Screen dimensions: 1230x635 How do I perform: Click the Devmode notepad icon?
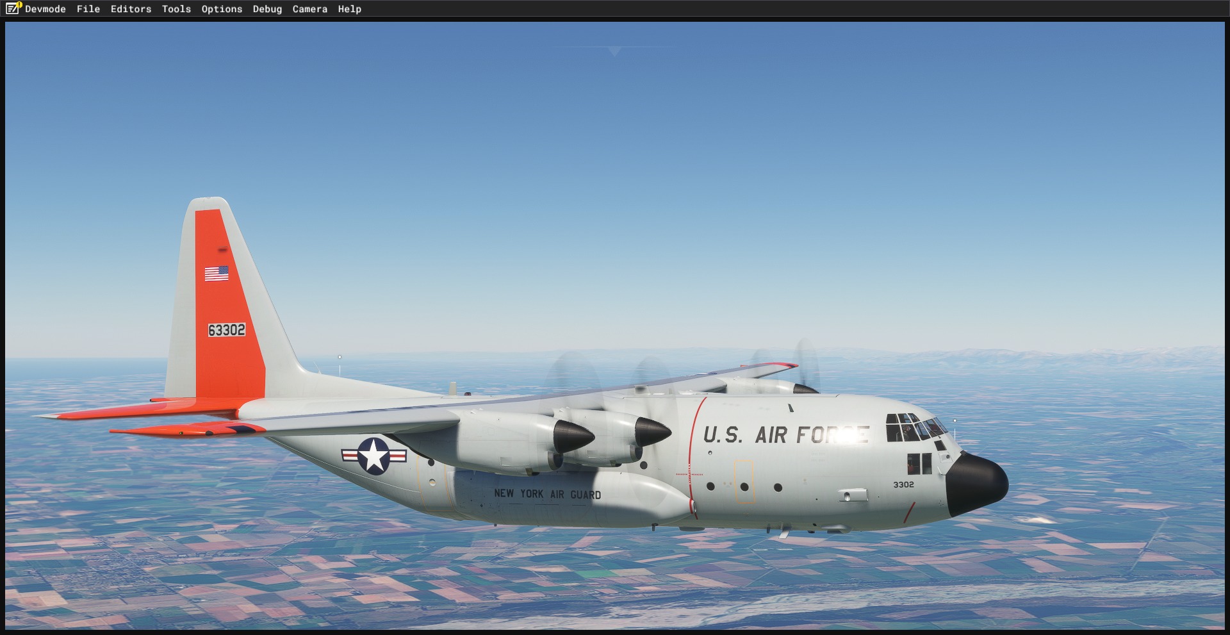pyautogui.click(x=13, y=8)
